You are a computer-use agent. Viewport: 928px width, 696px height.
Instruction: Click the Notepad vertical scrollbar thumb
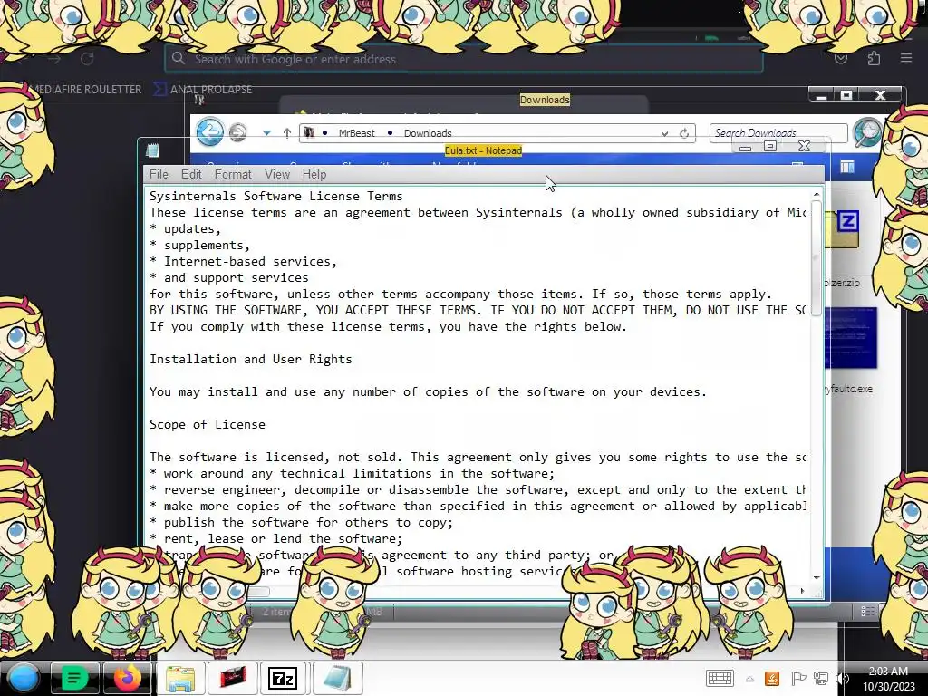pyautogui.click(x=817, y=258)
